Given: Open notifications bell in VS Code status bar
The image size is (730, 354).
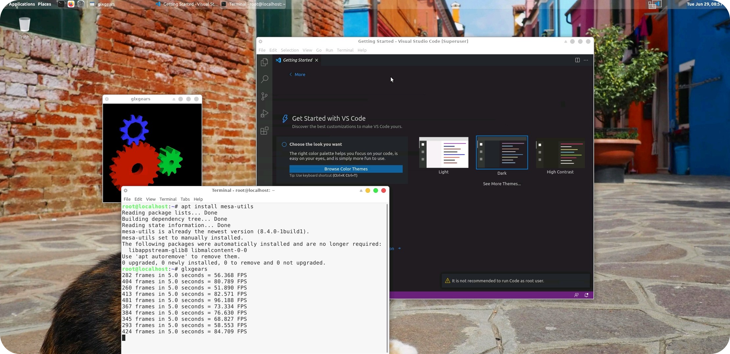Looking at the screenshot, I should [x=586, y=295].
